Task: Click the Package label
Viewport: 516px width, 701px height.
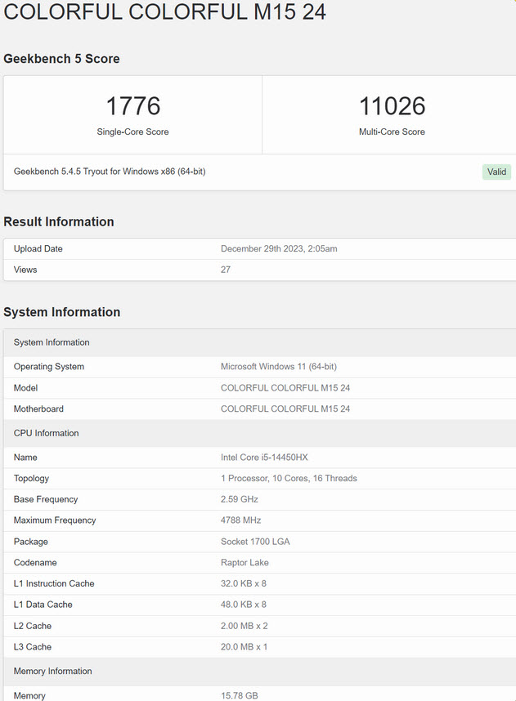Action: tap(31, 542)
